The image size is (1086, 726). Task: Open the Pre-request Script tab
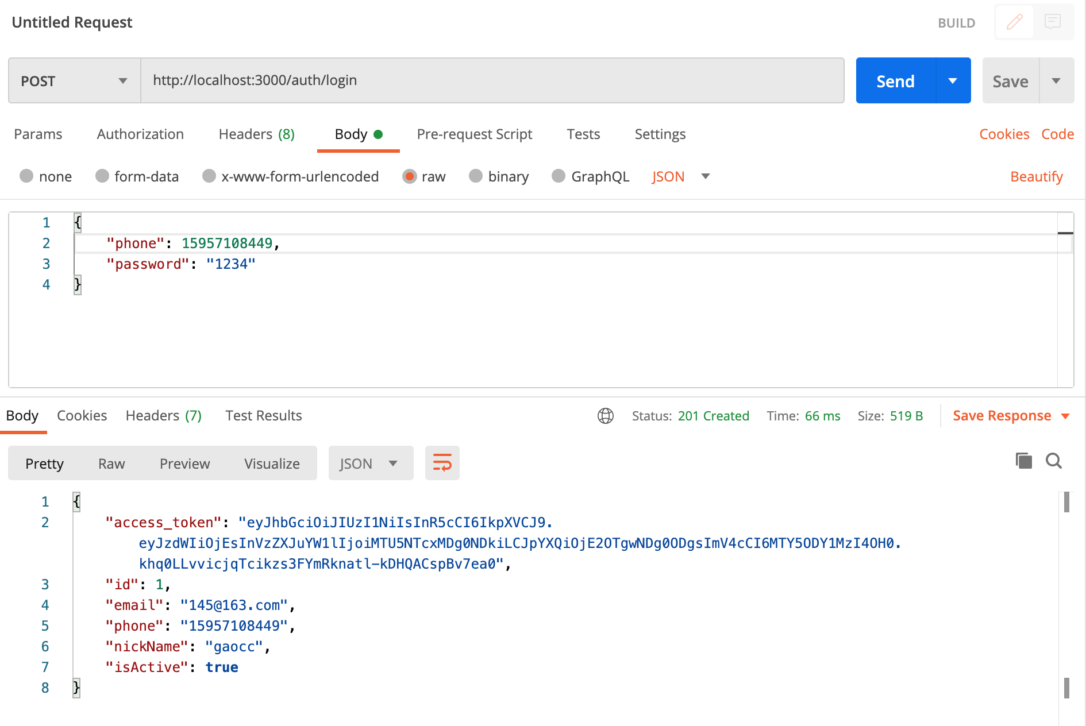(475, 134)
